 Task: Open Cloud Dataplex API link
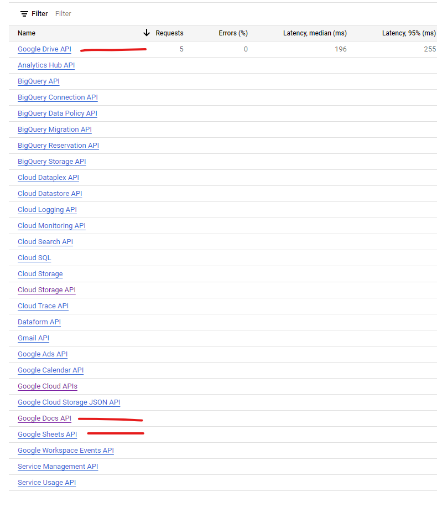coord(48,178)
